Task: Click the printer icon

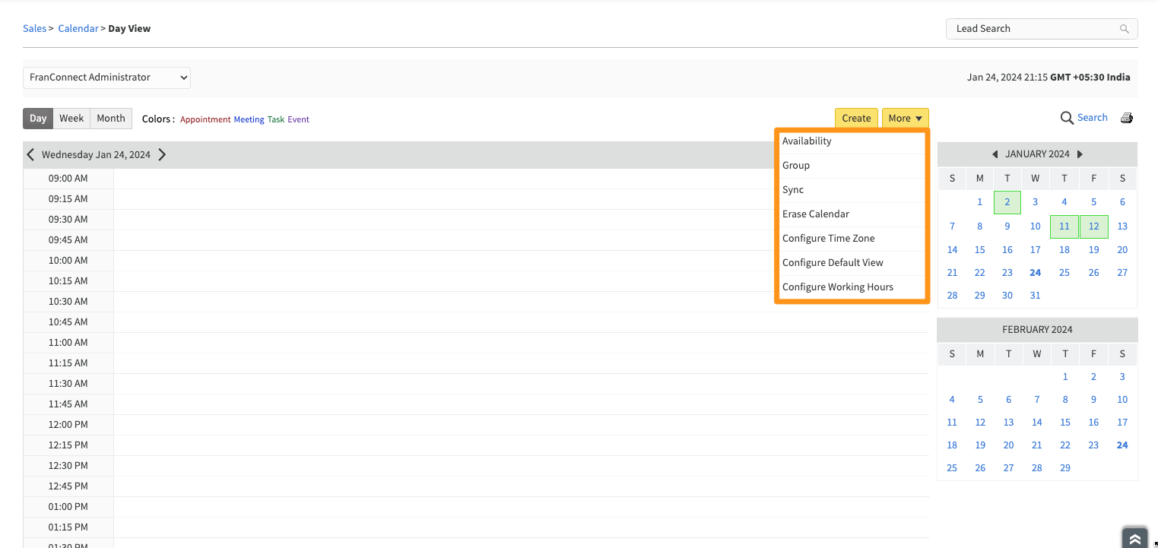Action: tap(1127, 118)
